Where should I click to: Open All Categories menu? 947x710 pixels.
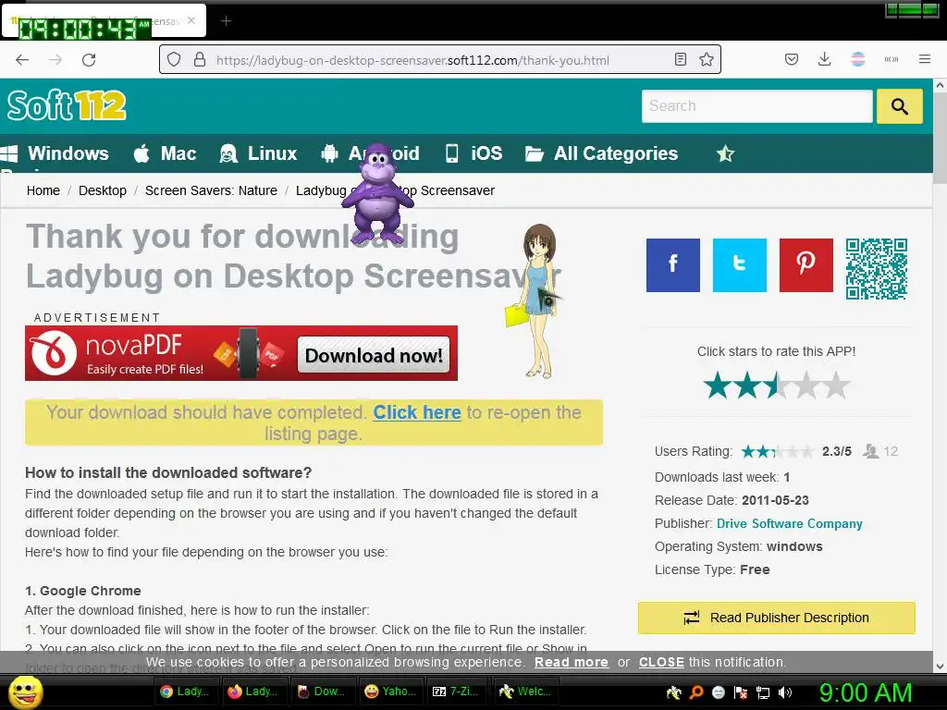pyautogui.click(x=601, y=153)
